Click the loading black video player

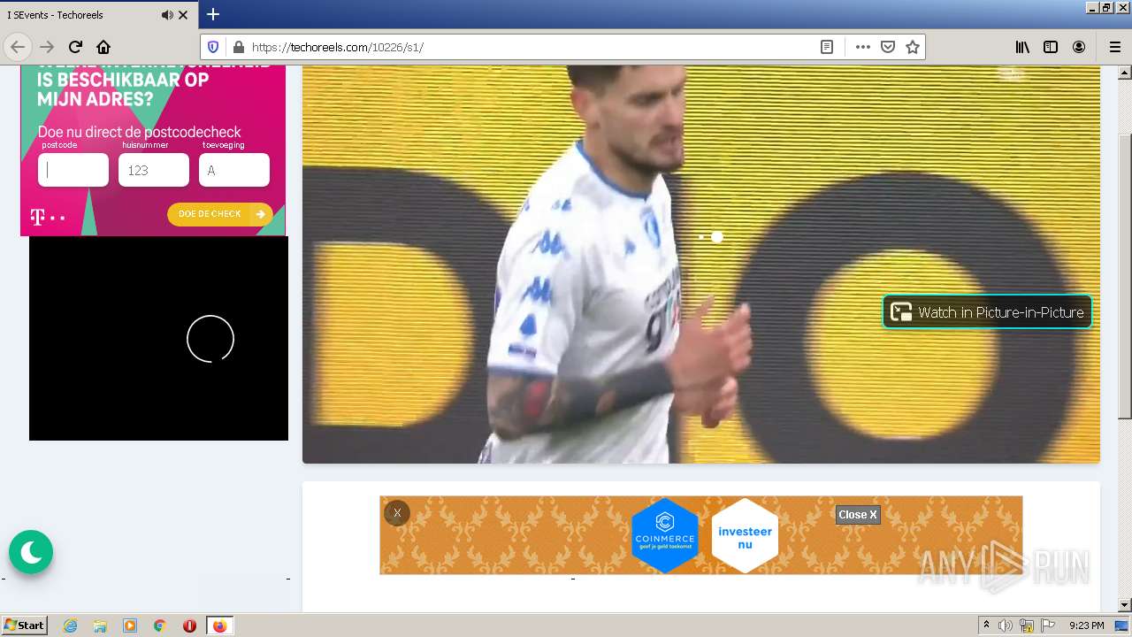pyautogui.click(x=158, y=338)
